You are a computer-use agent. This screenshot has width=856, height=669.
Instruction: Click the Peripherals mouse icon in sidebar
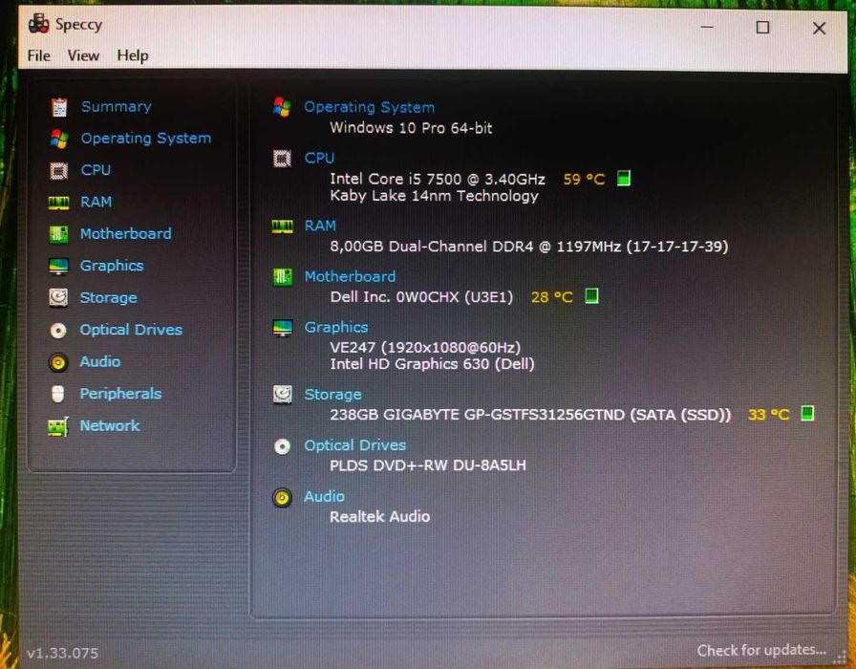(x=58, y=394)
